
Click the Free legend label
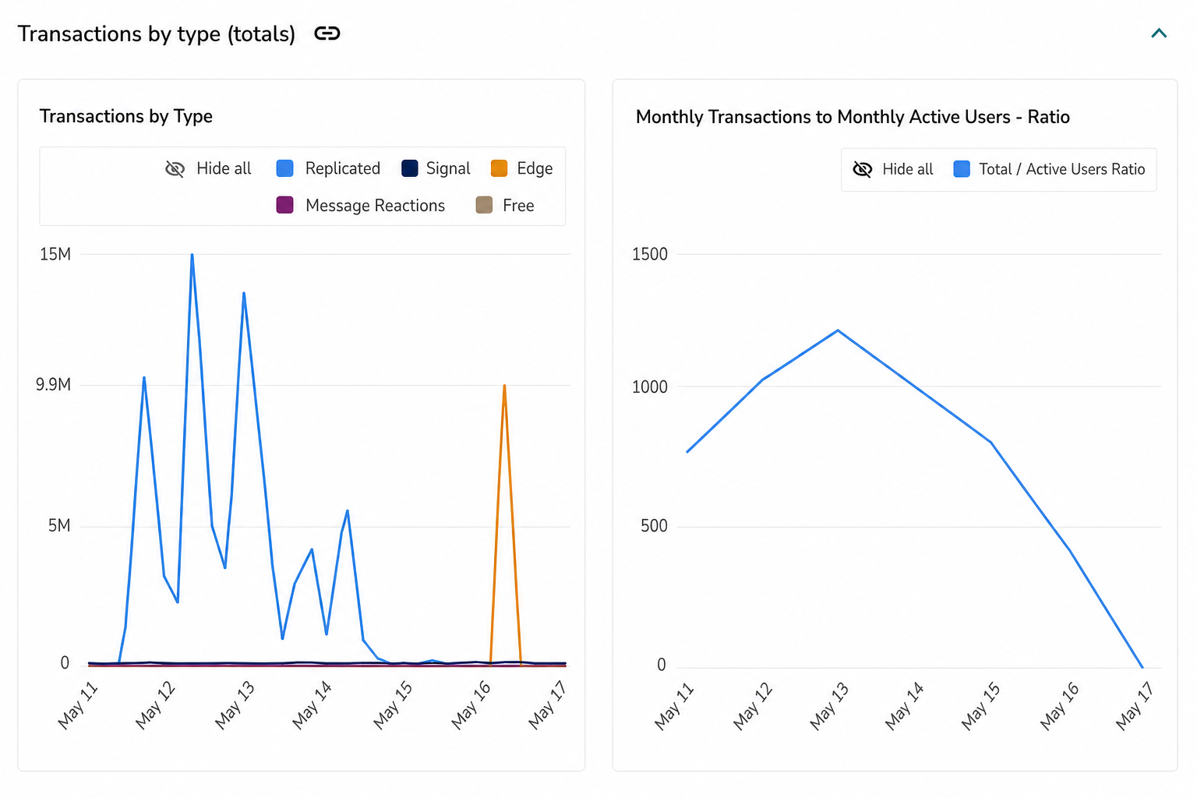(x=518, y=206)
